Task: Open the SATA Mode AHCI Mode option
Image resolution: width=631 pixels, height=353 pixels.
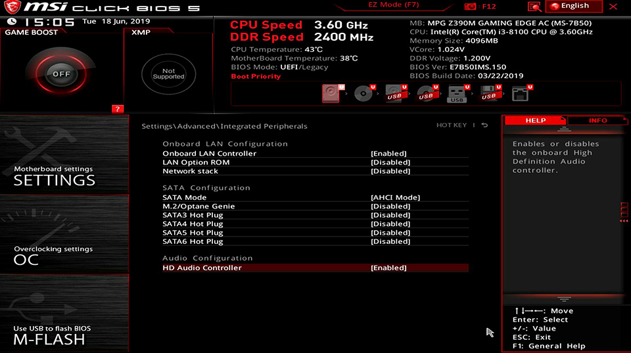Action: coord(395,197)
